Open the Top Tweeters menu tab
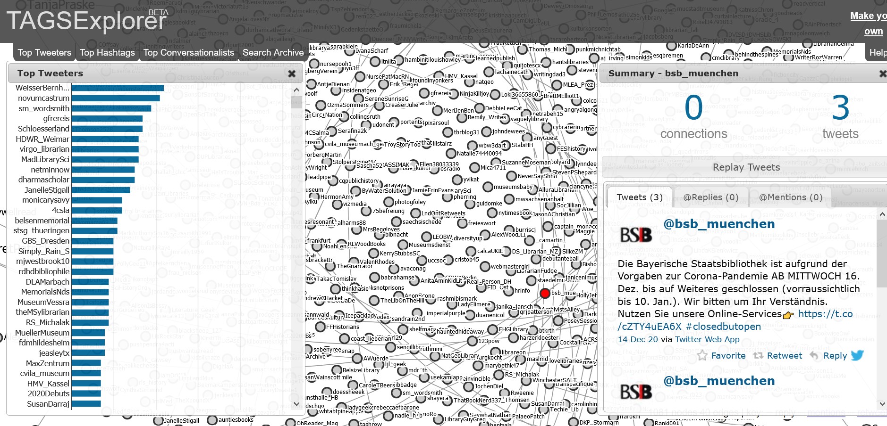This screenshot has height=426, width=887. pyautogui.click(x=44, y=53)
